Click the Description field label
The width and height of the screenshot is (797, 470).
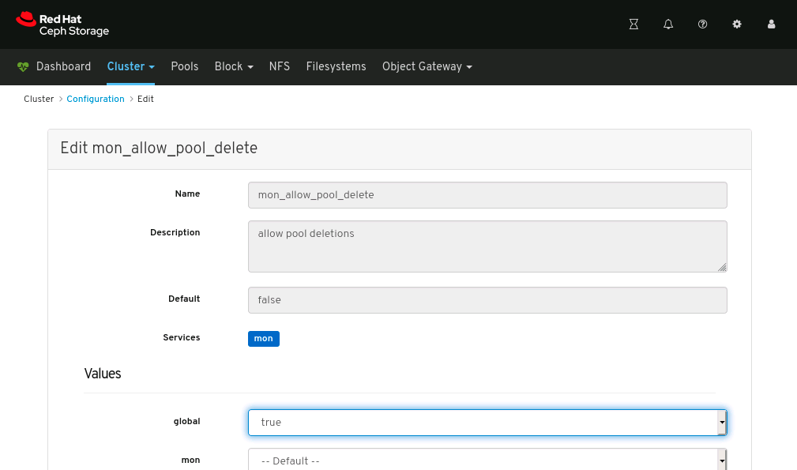(x=175, y=232)
